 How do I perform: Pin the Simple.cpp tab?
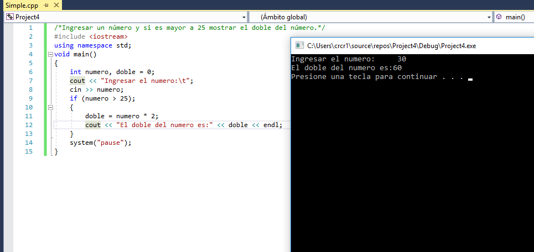click(x=46, y=5)
